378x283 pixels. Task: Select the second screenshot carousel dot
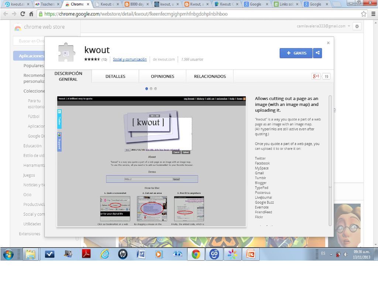151,88
